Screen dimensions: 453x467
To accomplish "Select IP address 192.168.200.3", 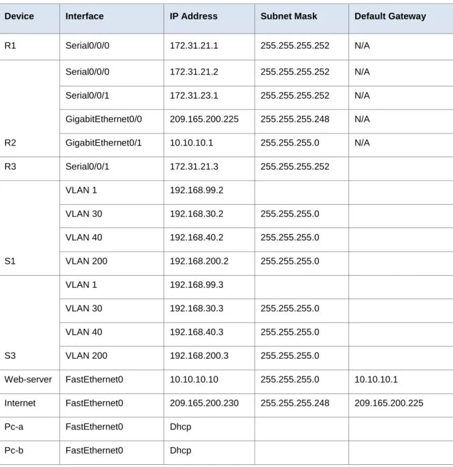I will click(199, 355).
